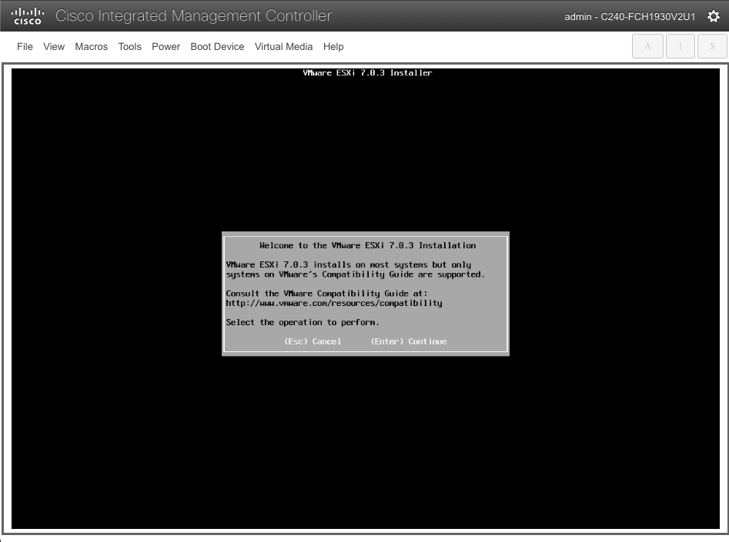729x542 pixels.
Task: Click 'VMware ESXi 7.0.3 Installer' title text
Action: [x=367, y=73]
